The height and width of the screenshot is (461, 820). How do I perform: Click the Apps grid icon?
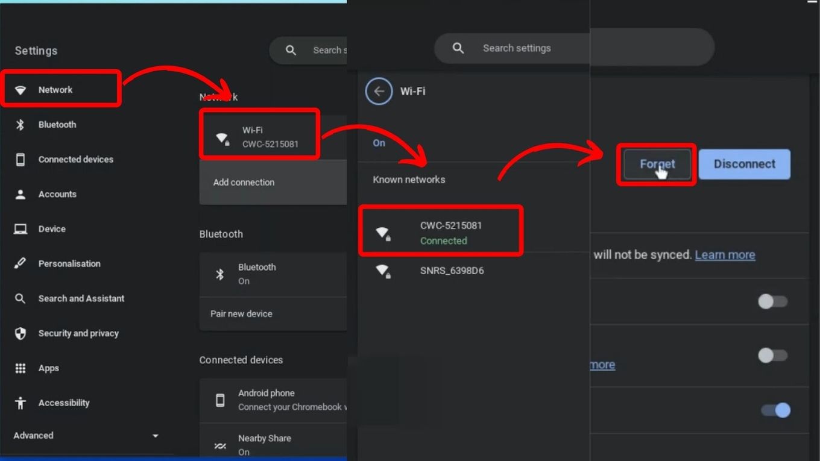[20, 368]
